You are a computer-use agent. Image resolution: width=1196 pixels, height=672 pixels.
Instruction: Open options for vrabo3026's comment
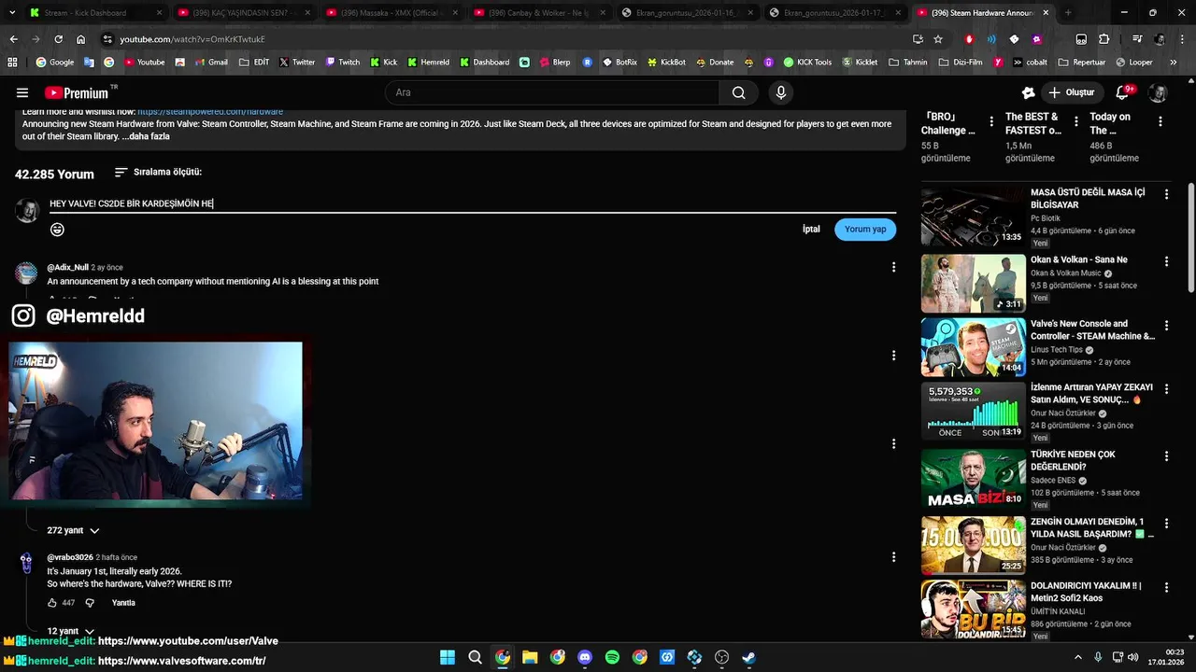coord(893,557)
